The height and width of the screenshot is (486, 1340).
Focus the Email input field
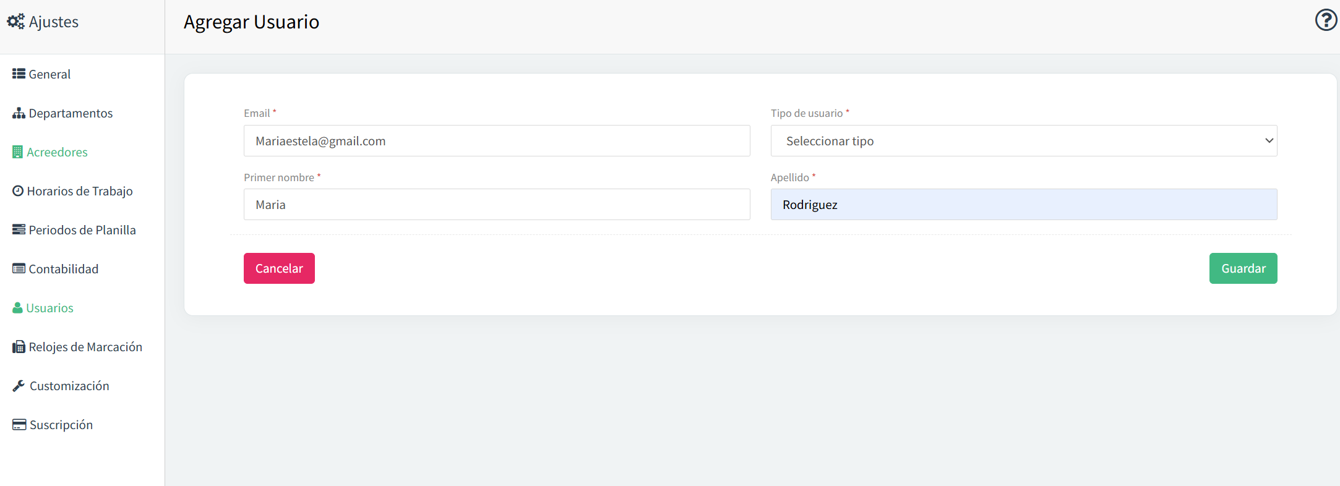497,141
